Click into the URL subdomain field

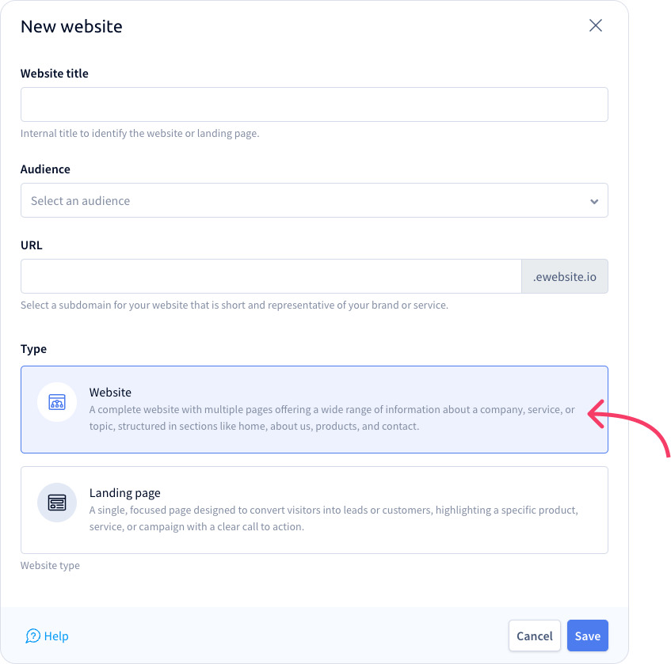[271, 276]
